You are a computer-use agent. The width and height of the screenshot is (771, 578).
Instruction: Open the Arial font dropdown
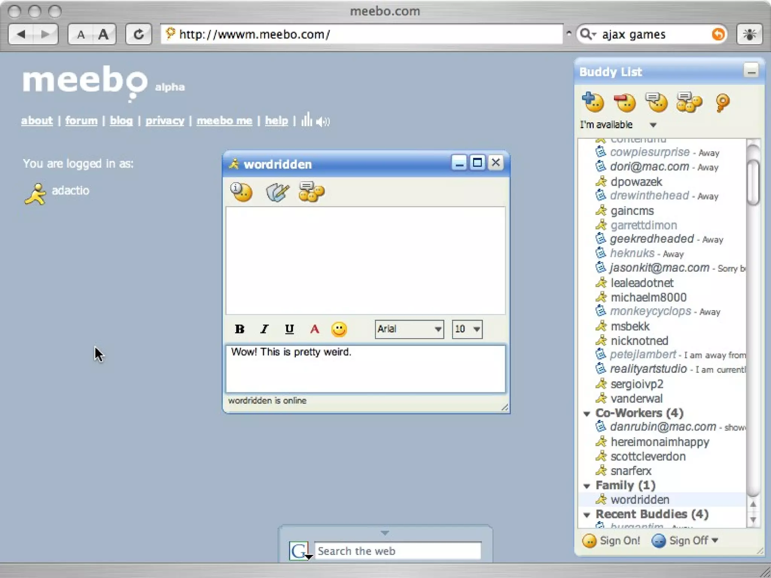[409, 329]
